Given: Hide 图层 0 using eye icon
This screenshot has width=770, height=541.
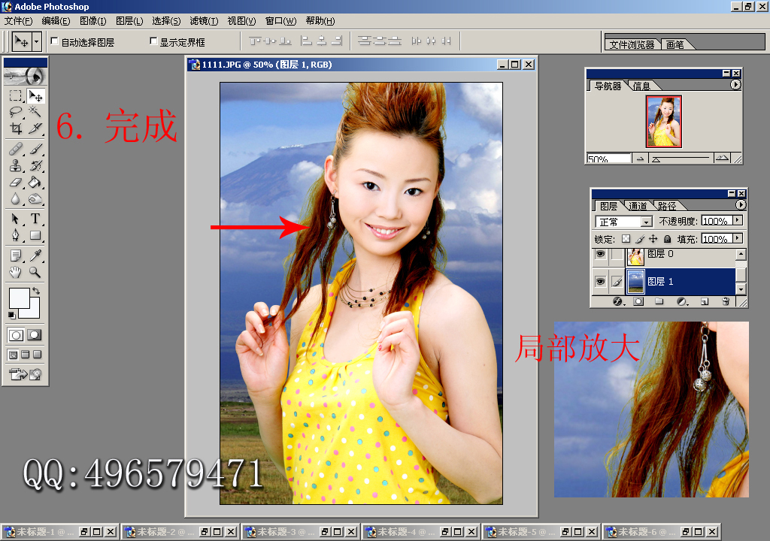Looking at the screenshot, I should 600,254.
